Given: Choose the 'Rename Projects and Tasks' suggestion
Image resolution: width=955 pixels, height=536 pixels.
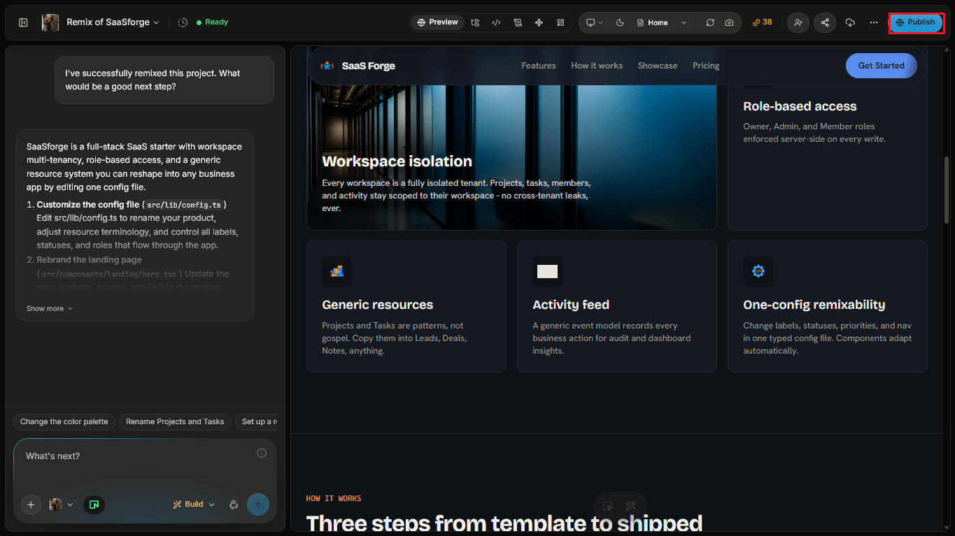Looking at the screenshot, I should (175, 421).
